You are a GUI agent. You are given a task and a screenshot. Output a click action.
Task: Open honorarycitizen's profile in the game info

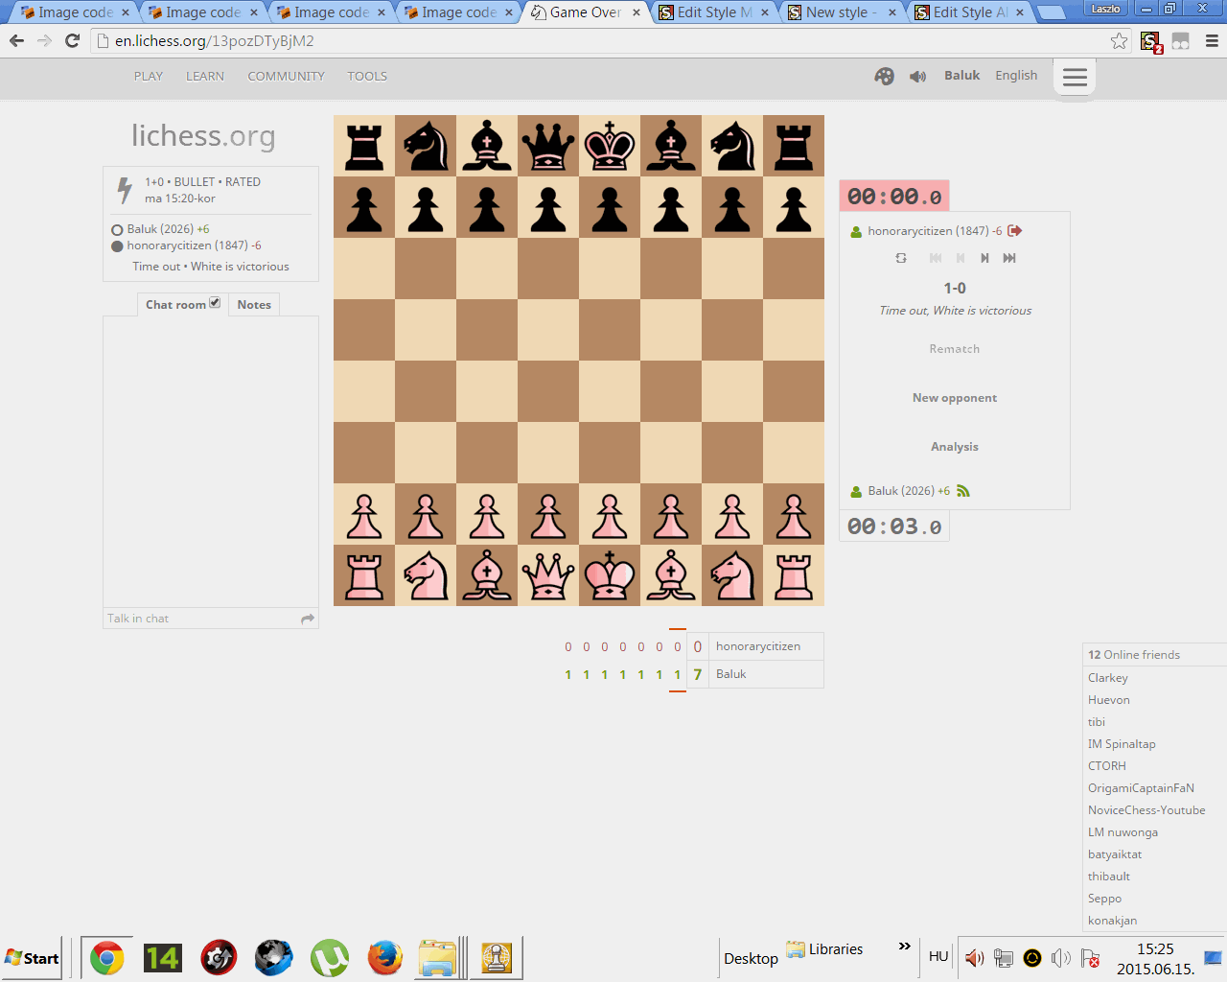(x=194, y=245)
